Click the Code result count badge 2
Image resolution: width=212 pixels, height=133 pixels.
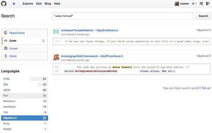[x=44, y=41]
